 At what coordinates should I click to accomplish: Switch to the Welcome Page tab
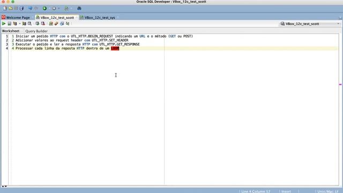18,18
